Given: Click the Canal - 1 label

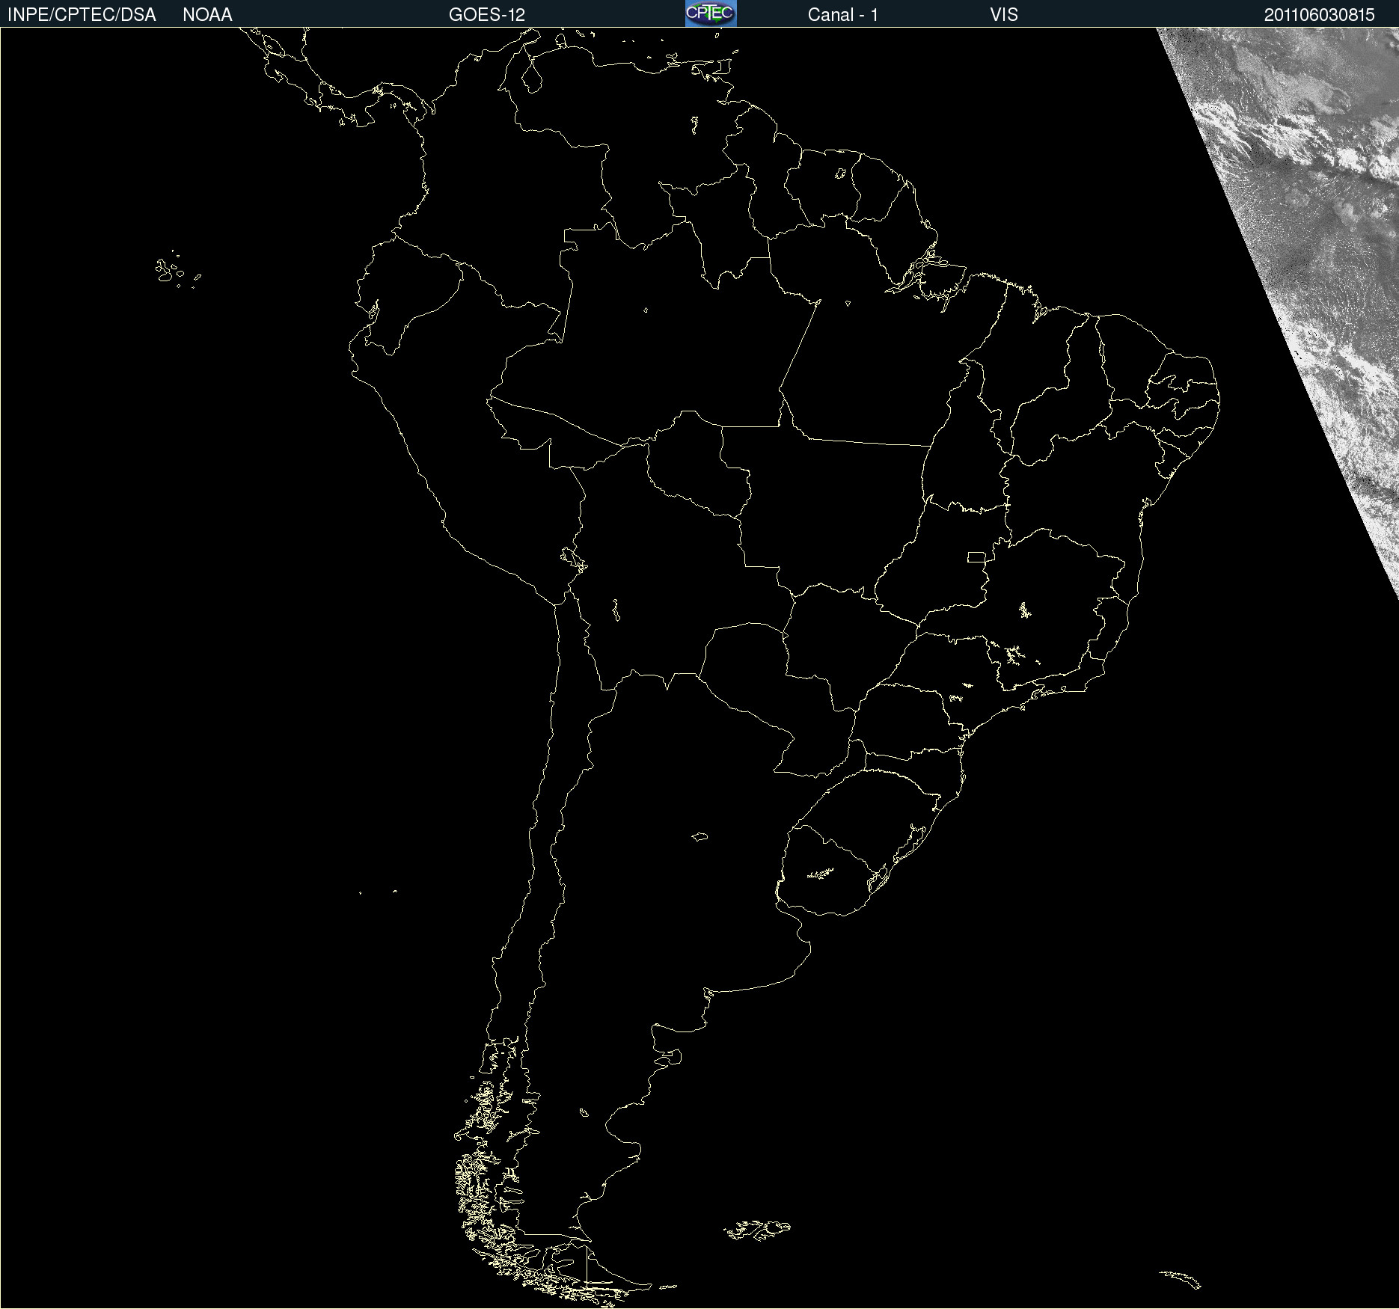Looking at the screenshot, I should pos(843,15).
